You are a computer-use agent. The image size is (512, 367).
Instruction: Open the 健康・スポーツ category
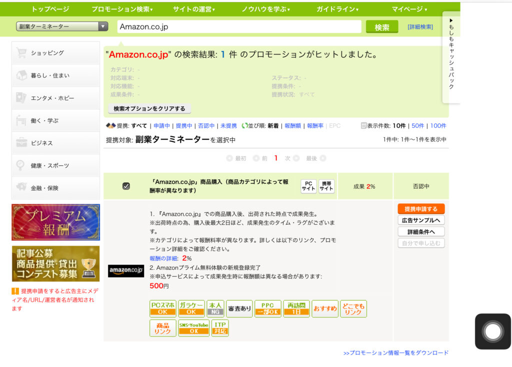click(56, 165)
